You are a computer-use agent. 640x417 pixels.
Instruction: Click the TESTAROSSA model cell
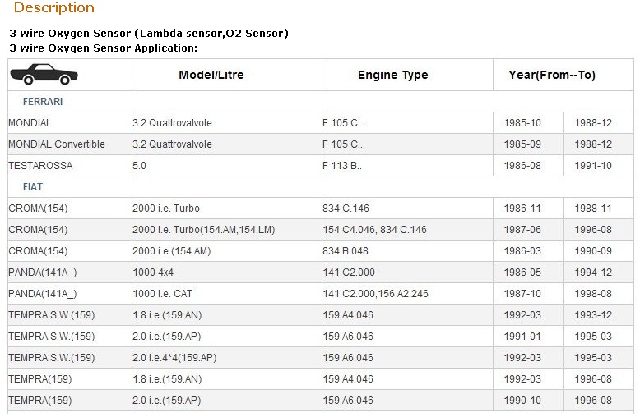coord(40,166)
